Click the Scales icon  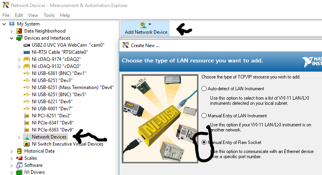[19, 158]
